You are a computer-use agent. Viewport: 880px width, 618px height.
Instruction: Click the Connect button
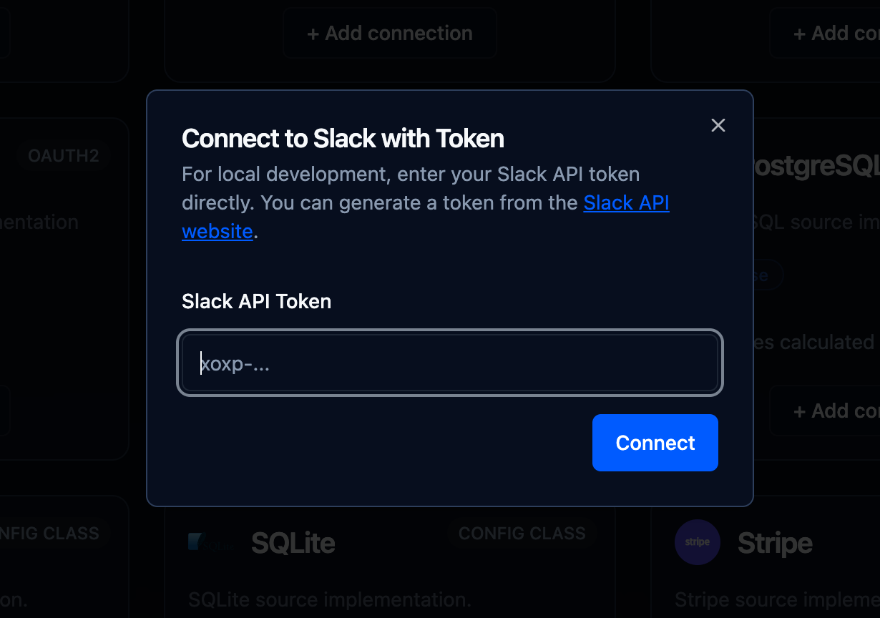(x=655, y=443)
